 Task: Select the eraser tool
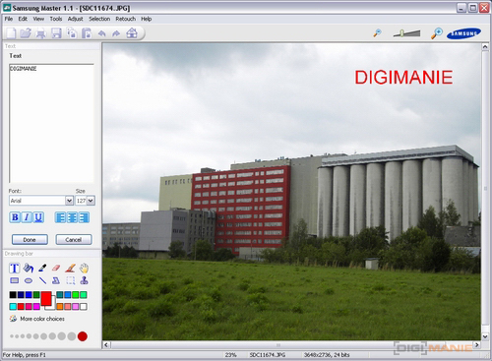pos(56,269)
